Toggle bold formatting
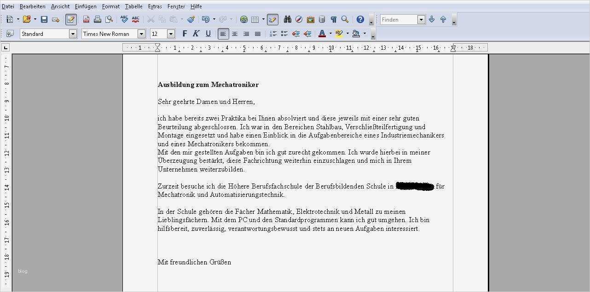This screenshot has height=292, width=590. click(185, 33)
